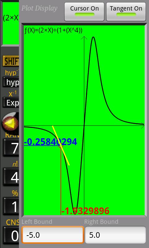Screen dimensions: 149x248
Task: Tap the SHIFT key on calculator
Action: point(11,61)
